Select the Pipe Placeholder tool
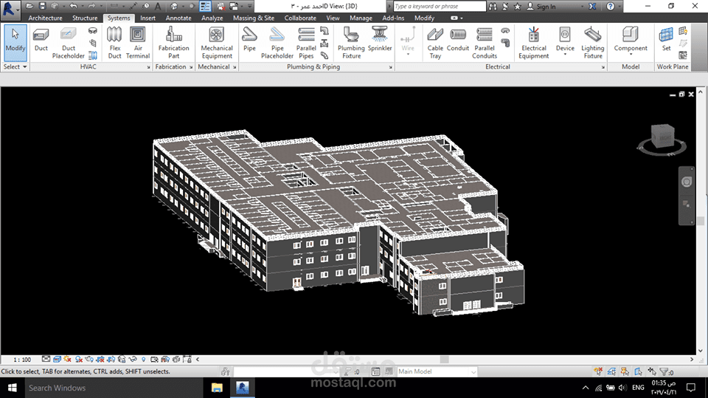The image size is (708, 398). click(277, 43)
